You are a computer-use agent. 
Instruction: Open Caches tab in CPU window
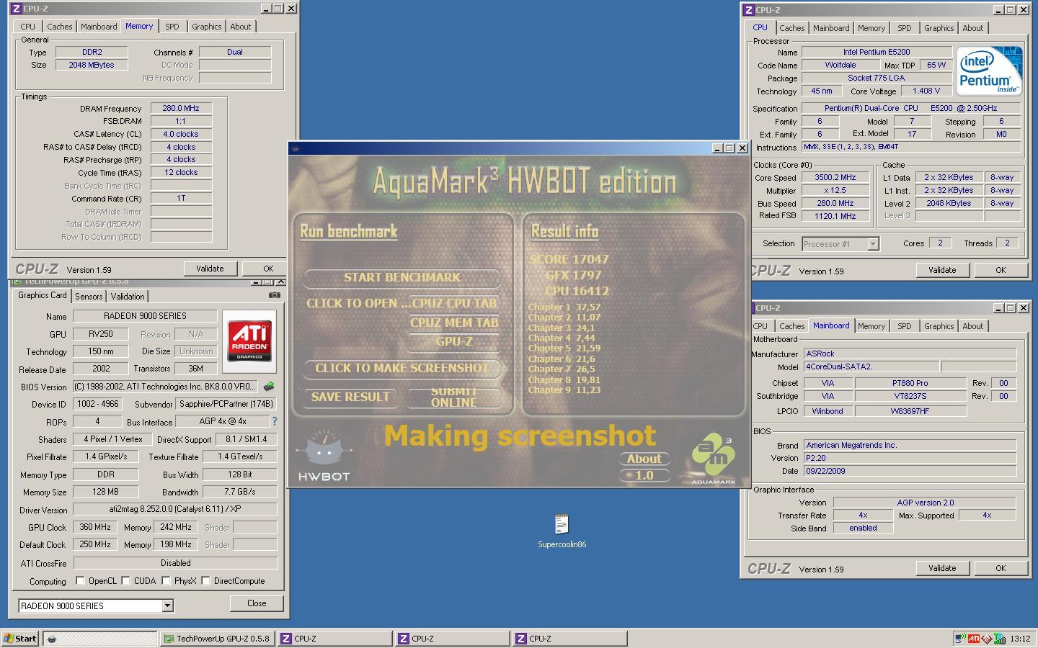coord(791,28)
